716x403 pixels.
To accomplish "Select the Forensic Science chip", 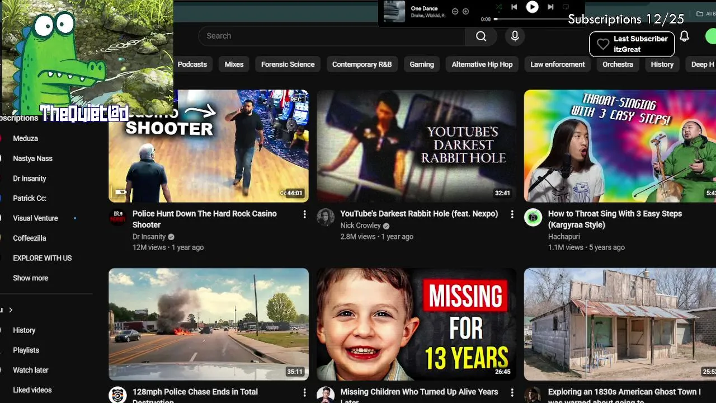I will point(288,64).
